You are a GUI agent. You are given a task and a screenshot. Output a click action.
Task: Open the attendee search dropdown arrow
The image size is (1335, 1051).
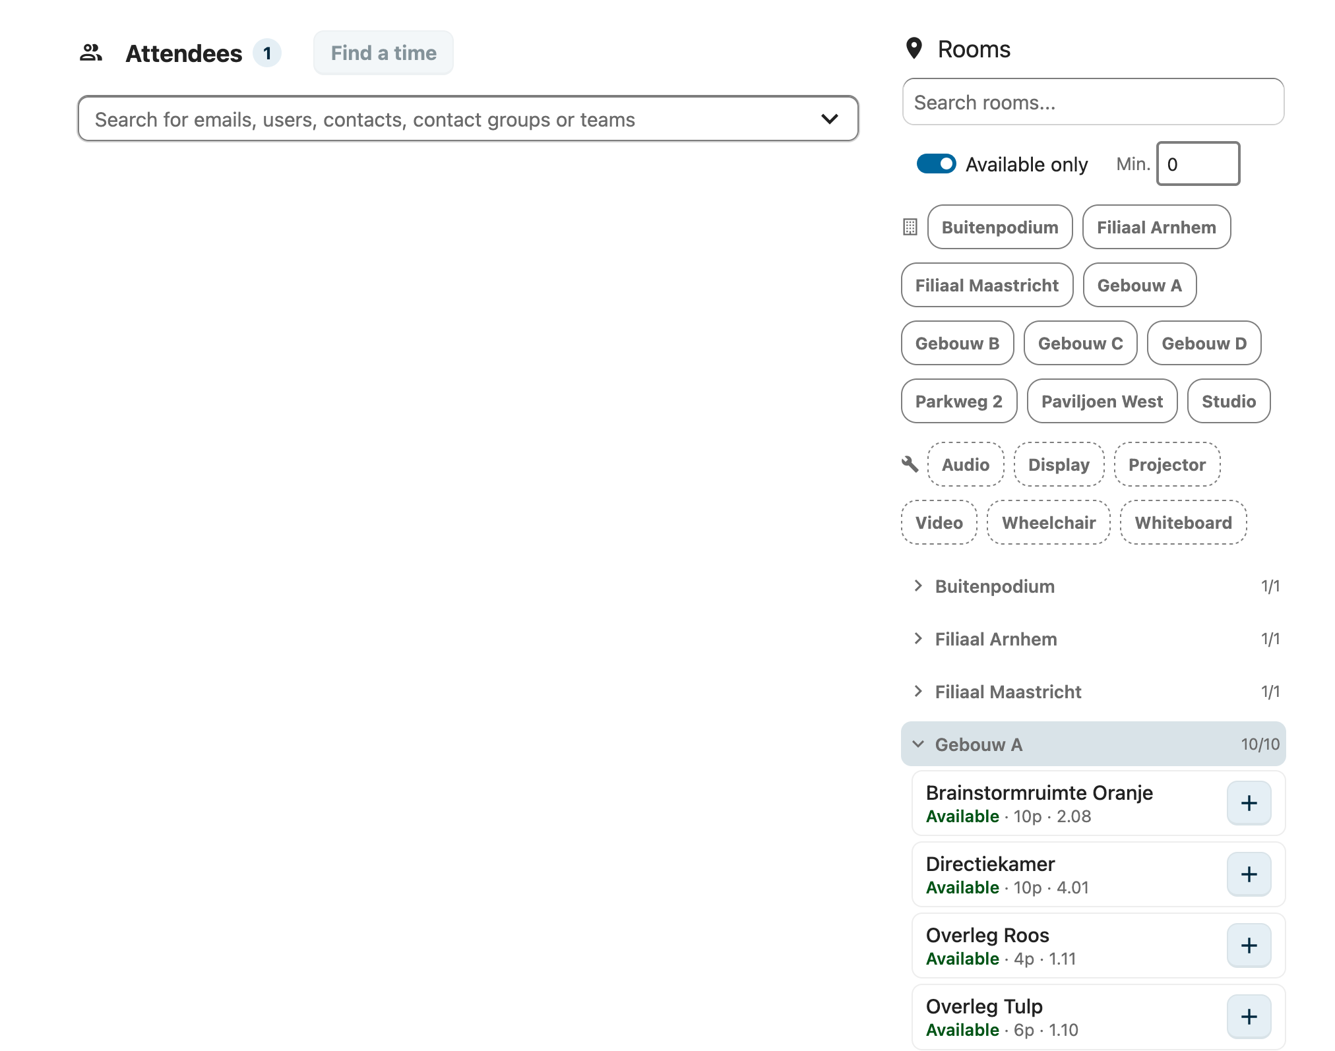(x=829, y=119)
